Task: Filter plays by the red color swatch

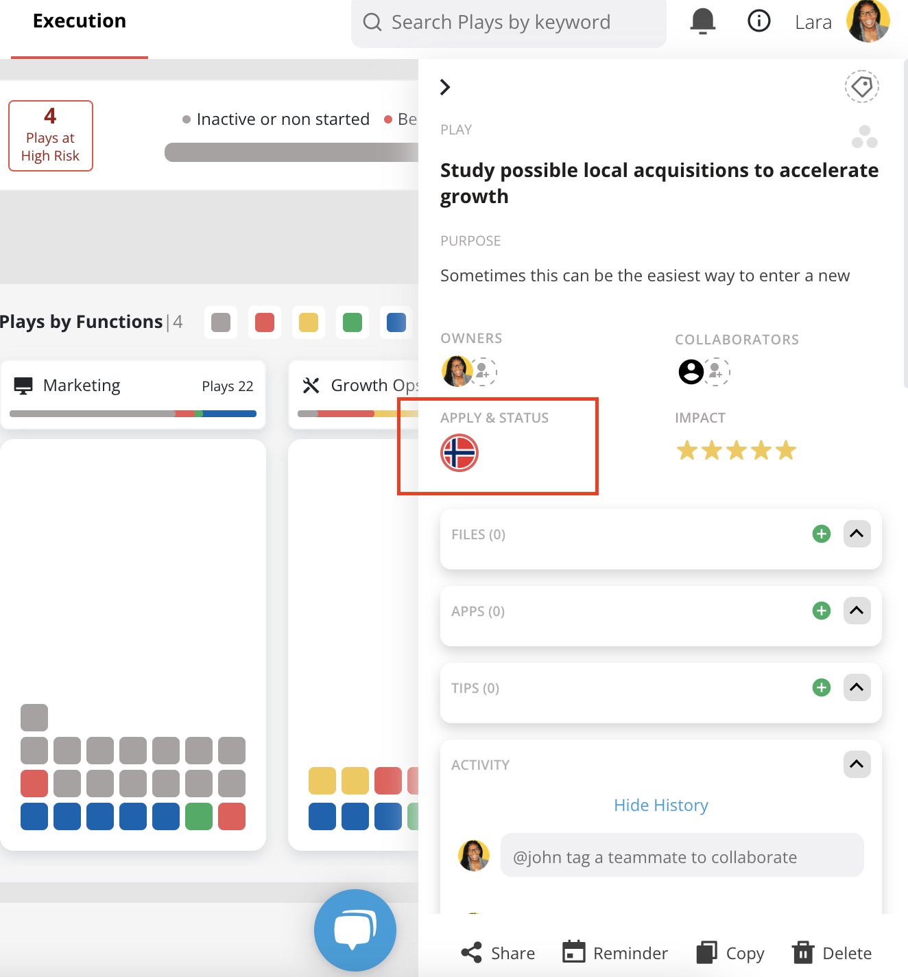Action: (265, 322)
